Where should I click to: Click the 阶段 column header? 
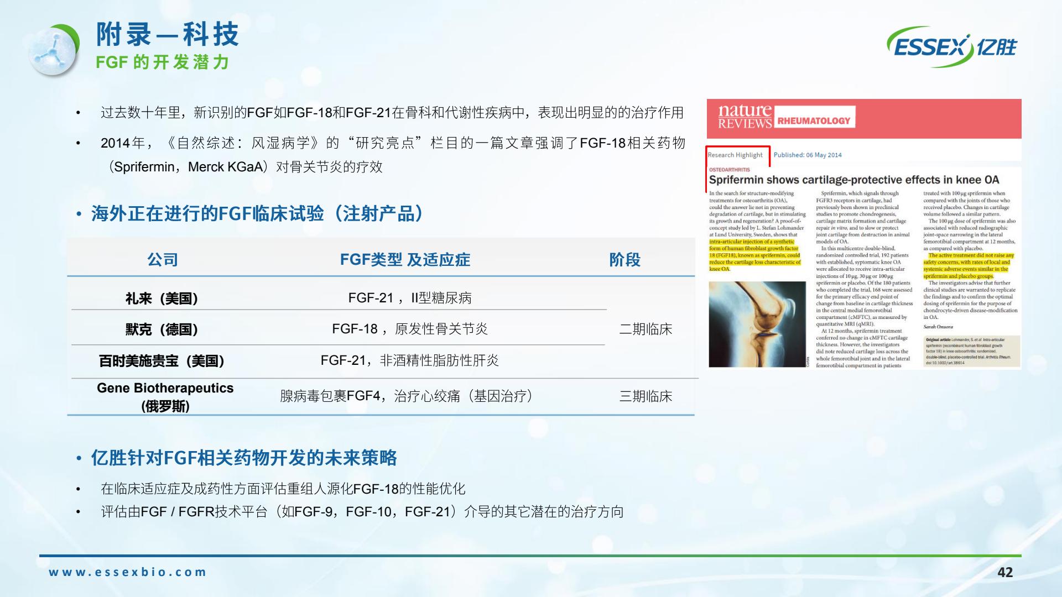624,259
